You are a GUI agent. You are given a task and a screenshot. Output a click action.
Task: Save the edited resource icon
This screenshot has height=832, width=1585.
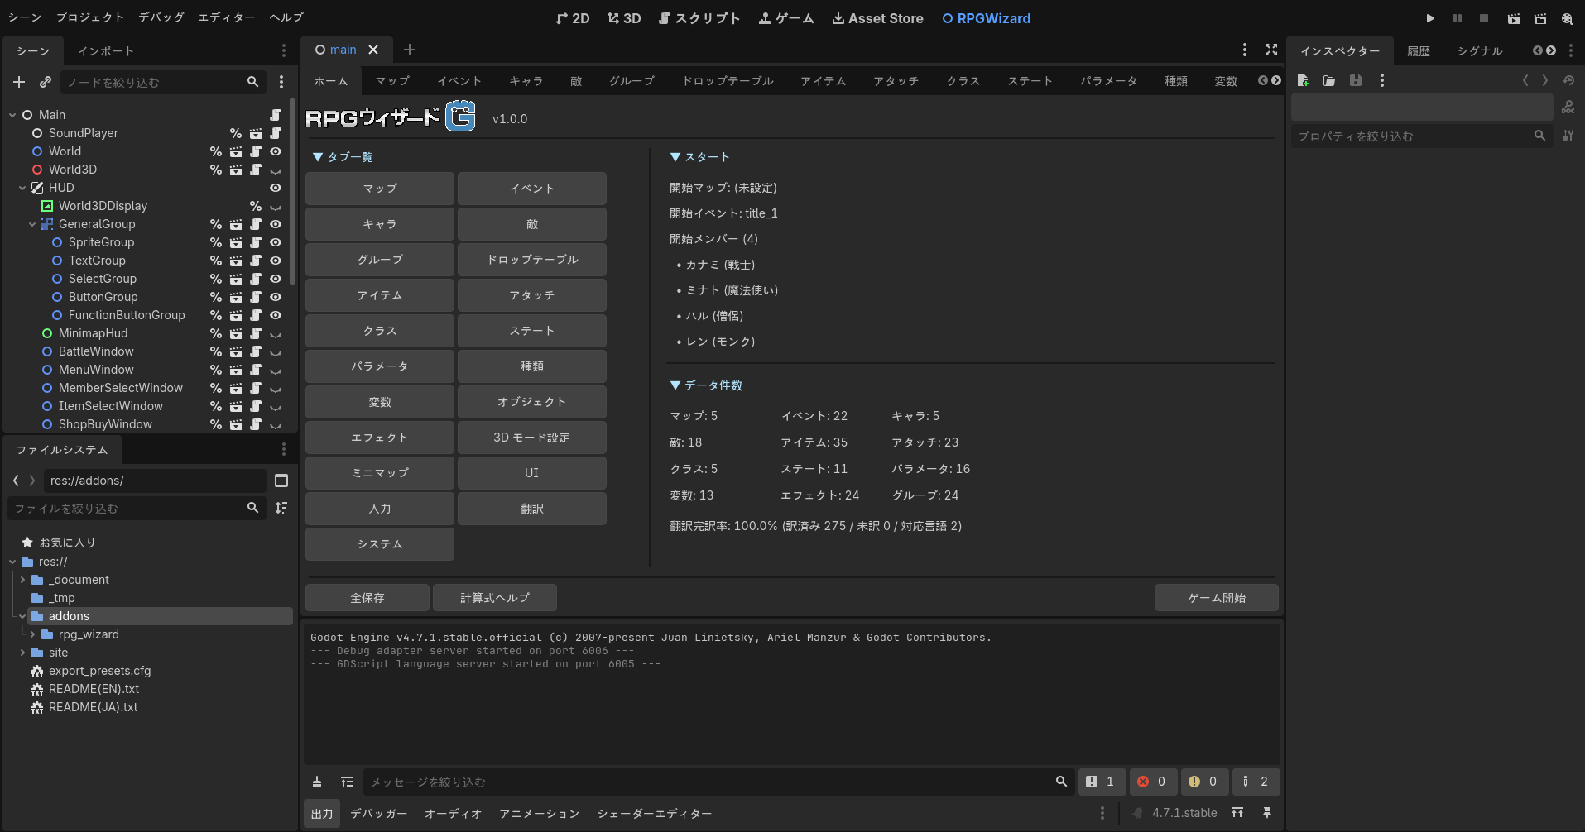(x=1356, y=80)
